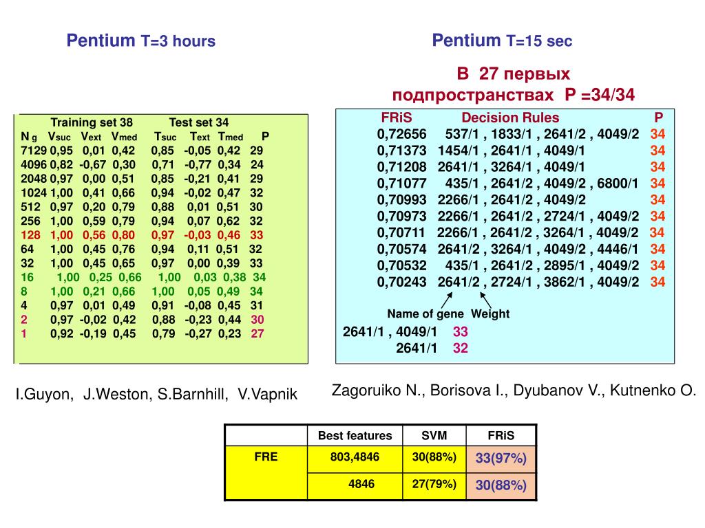Select the FRiS value 0,70532
The image size is (705, 528).
[401, 265]
